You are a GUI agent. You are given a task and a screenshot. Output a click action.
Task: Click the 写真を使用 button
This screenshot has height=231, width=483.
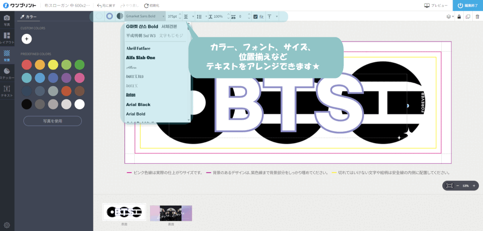click(52, 121)
